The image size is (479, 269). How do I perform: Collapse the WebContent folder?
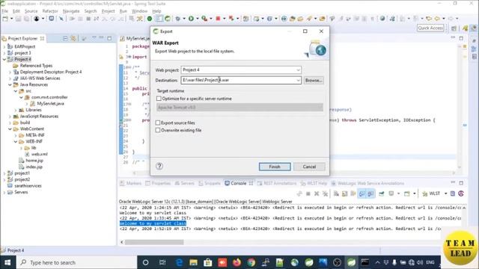[x=10, y=129]
